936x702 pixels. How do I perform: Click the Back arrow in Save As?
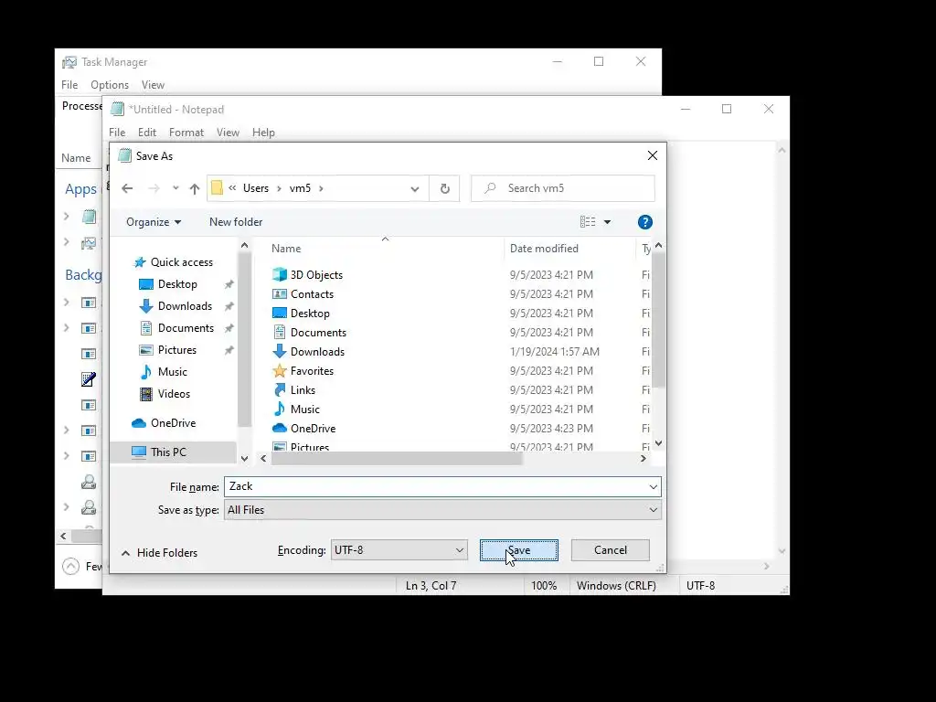127,188
